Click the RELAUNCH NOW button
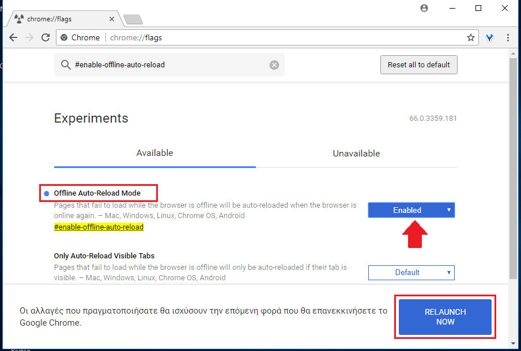The width and height of the screenshot is (521, 351). 445,317
